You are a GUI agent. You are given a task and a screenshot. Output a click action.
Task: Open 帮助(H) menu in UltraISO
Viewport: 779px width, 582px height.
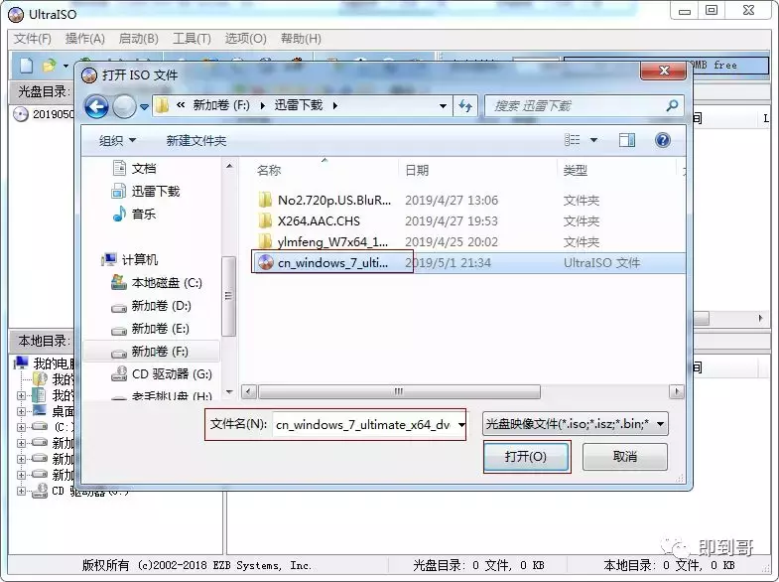[x=301, y=39]
